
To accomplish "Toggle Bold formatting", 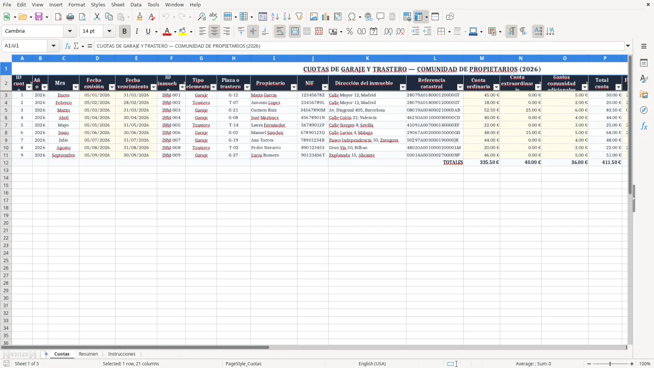I will click(x=125, y=32).
